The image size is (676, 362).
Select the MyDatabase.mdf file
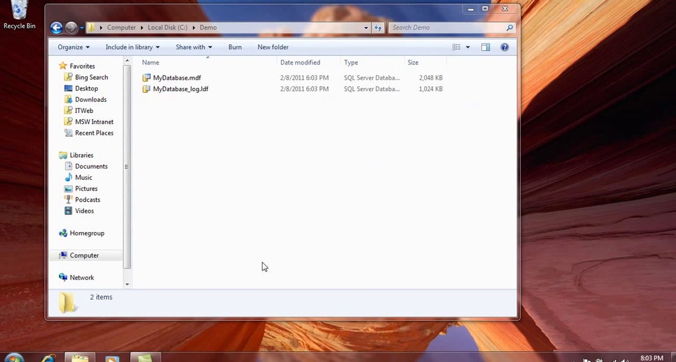coord(176,78)
